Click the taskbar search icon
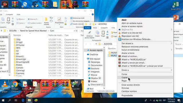The image size is (183, 103). click(9, 100)
